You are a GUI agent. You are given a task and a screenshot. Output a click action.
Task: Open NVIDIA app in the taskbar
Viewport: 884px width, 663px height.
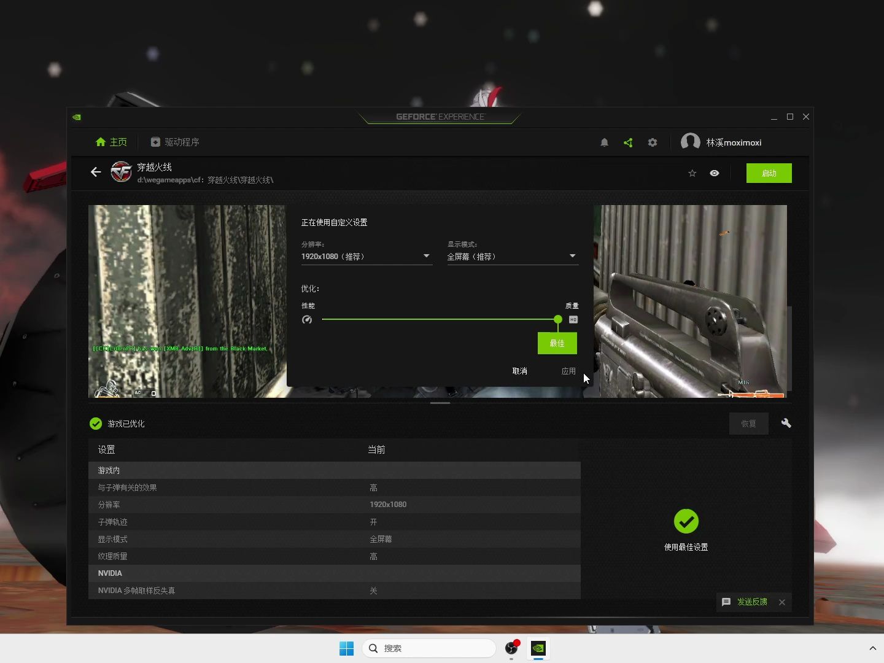coord(538,648)
